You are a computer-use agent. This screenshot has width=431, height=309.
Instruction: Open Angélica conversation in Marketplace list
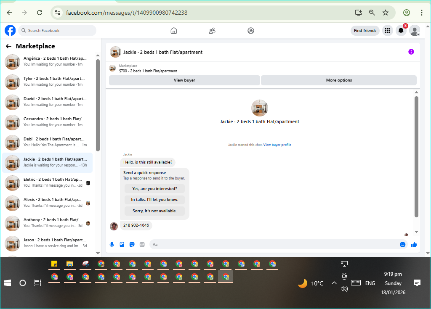tap(48, 62)
